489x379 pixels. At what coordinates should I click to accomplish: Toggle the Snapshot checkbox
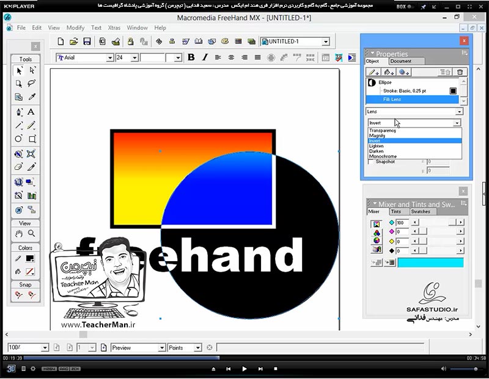pyautogui.click(x=371, y=162)
